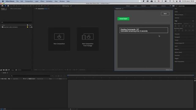Open the Apple menu
This screenshot has height=110, width=196.
tap(3, 1)
